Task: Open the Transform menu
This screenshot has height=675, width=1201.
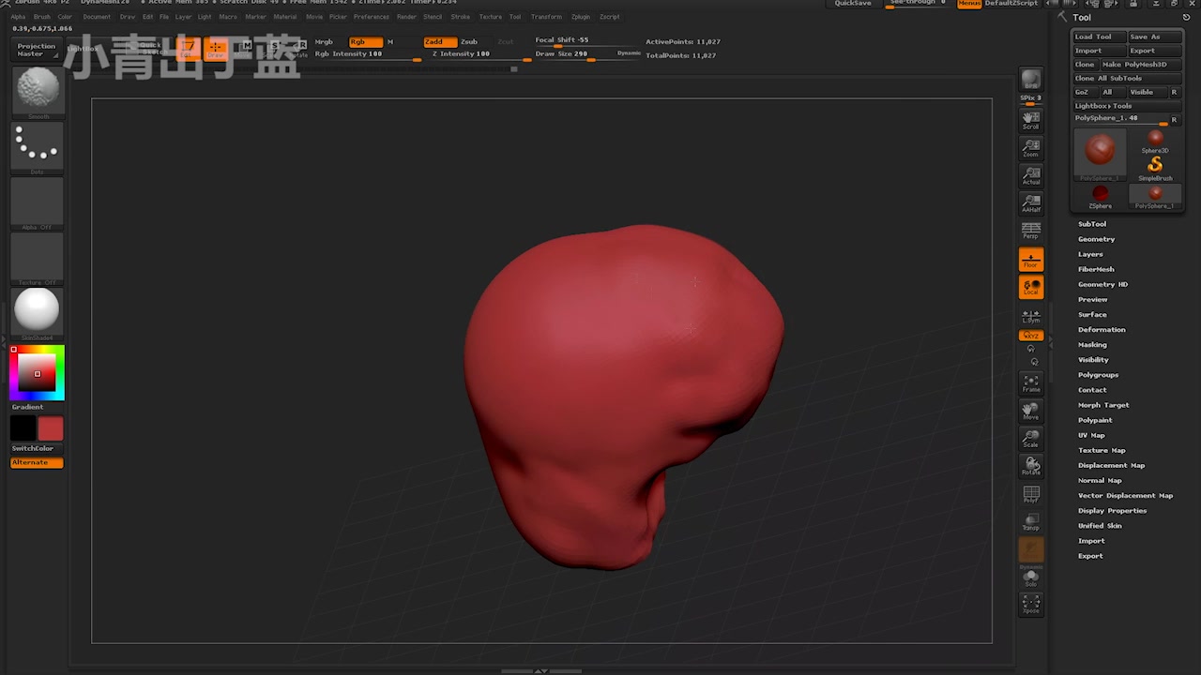Action: click(x=546, y=17)
